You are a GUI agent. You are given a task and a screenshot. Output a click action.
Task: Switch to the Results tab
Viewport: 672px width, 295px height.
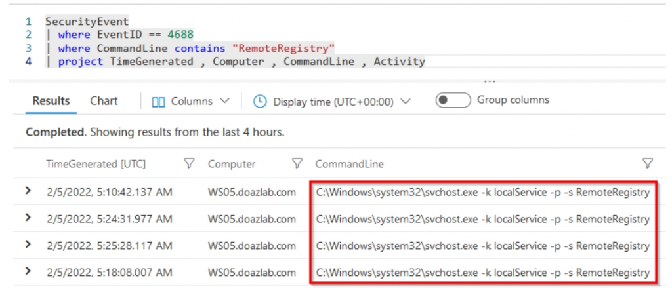(51, 101)
